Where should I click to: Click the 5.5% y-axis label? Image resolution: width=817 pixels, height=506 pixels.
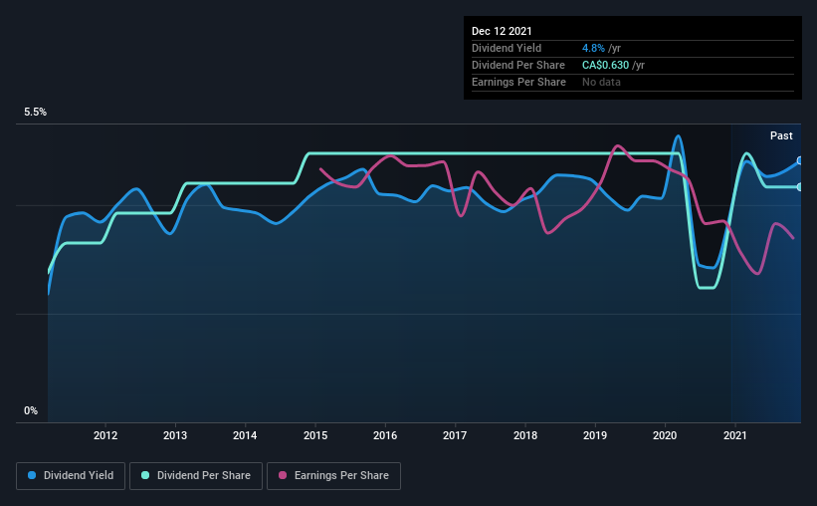tap(35, 113)
